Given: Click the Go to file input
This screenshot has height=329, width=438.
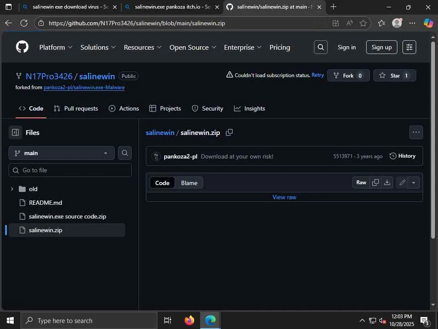Looking at the screenshot, I should click(70, 170).
